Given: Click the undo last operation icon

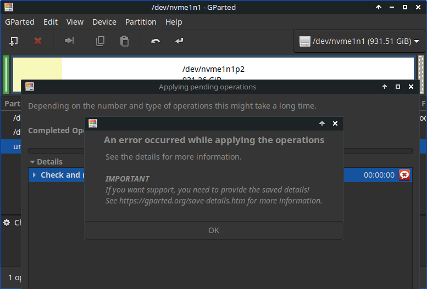Looking at the screenshot, I should (x=156, y=41).
